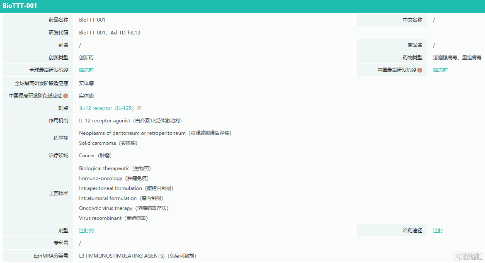The image size is (485, 263).
Task: Open the 注射剂 dosage form link
Action: tap(86, 231)
